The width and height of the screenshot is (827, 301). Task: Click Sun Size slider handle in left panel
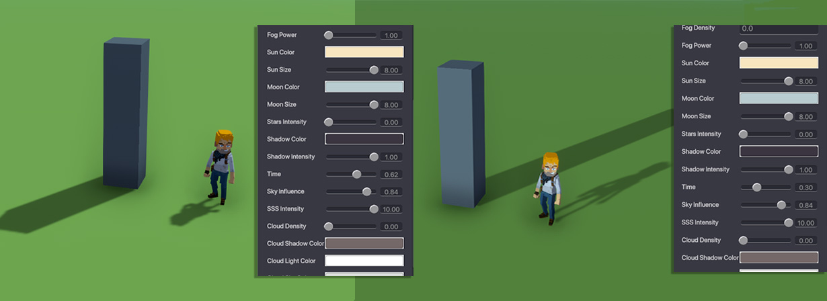pos(374,70)
